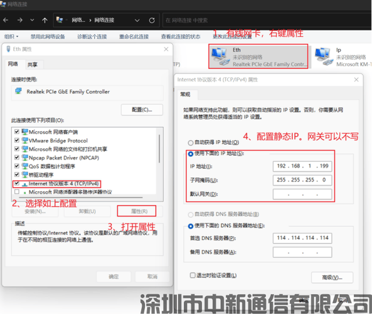Click 高级(V)... button
The height and width of the screenshot is (314, 372).
click(x=332, y=278)
